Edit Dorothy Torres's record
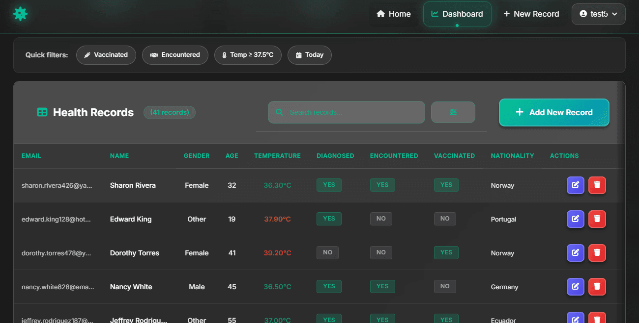Viewport: 639px width, 323px height. click(575, 253)
